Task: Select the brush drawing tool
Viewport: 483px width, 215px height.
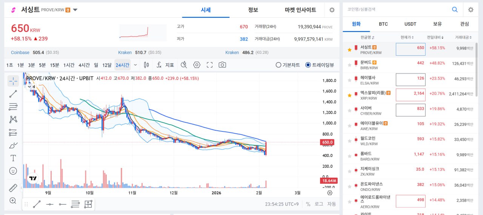Action: point(13,145)
